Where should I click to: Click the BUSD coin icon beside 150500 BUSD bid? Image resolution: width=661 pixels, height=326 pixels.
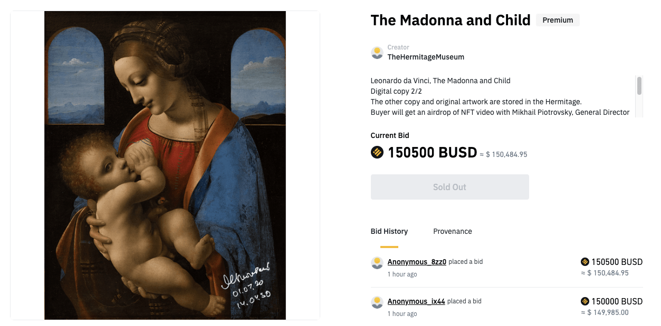click(585, 262)
